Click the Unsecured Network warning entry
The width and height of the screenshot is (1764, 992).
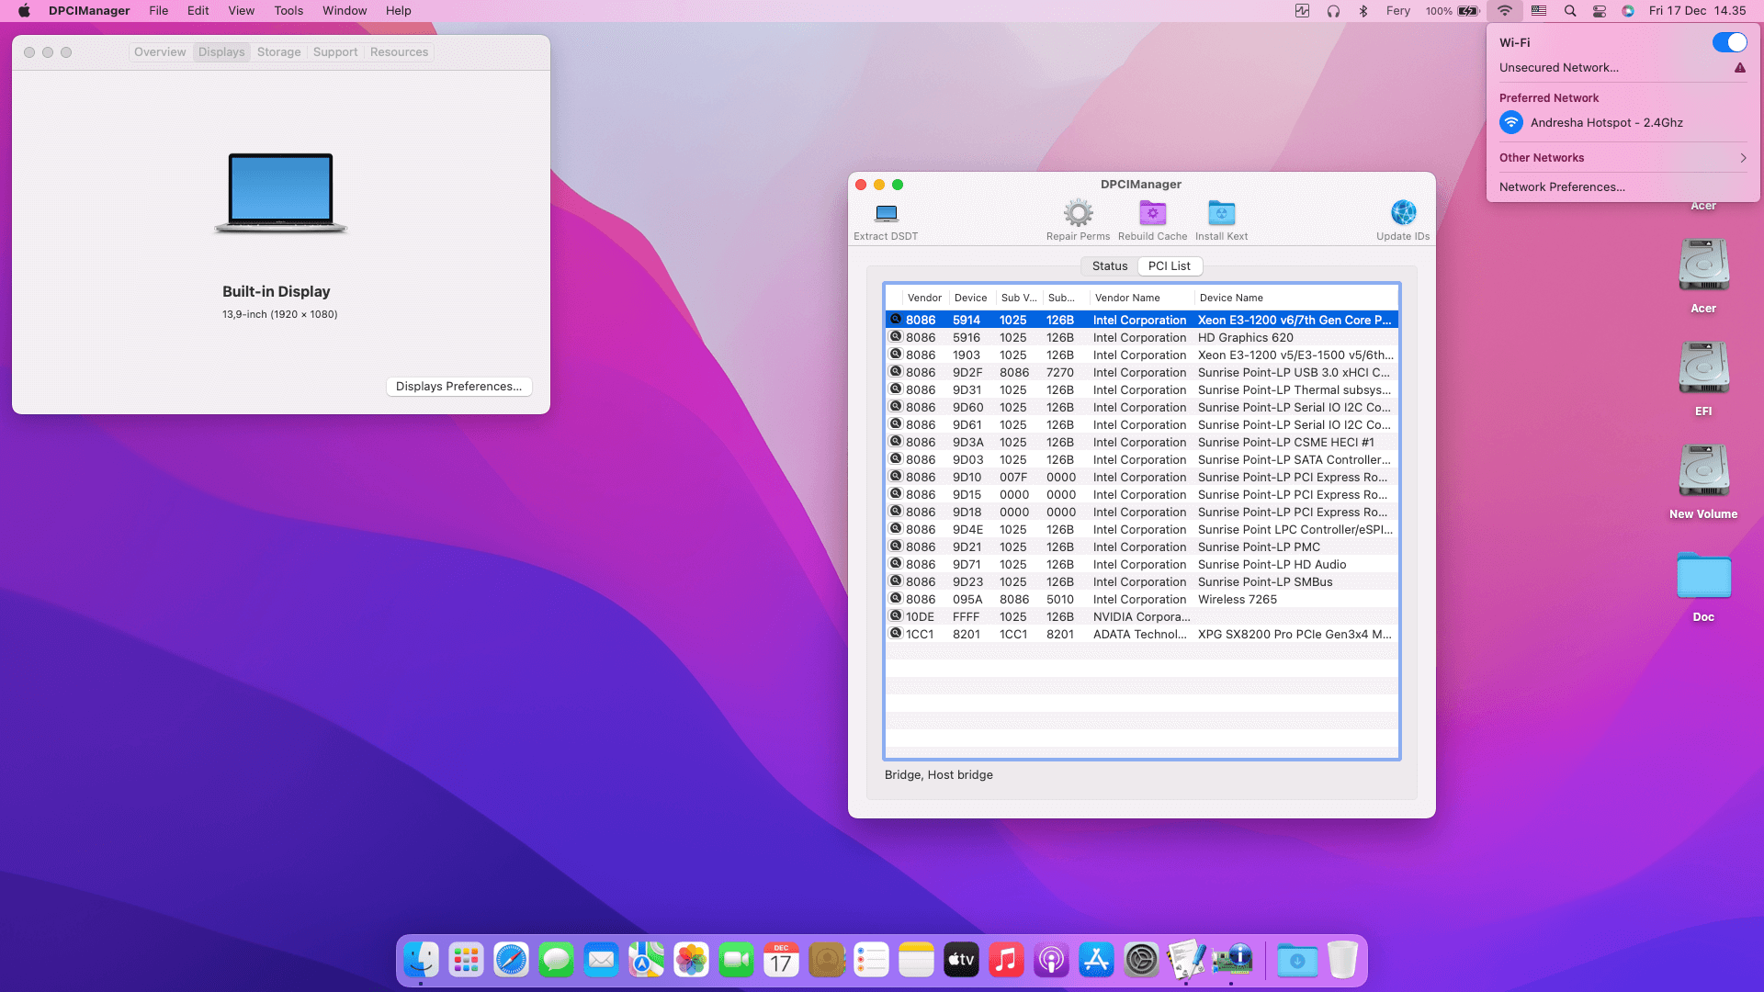click(x=1623, y=68)
